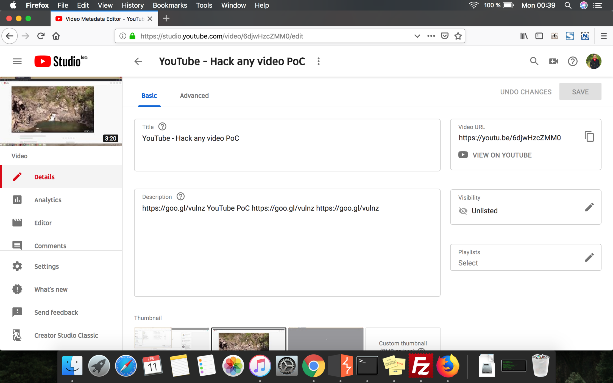Open Settings in the sidebar
The height and width of the screenshot is (383, 613).
click(x=61, y=266)
